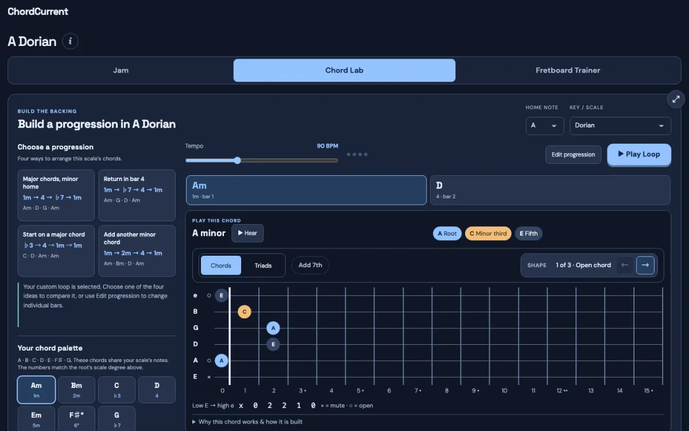The height and width of the screenshot is (431, 689).
Task: Start playback with Play Loop
Action: (x=639, y=154)
